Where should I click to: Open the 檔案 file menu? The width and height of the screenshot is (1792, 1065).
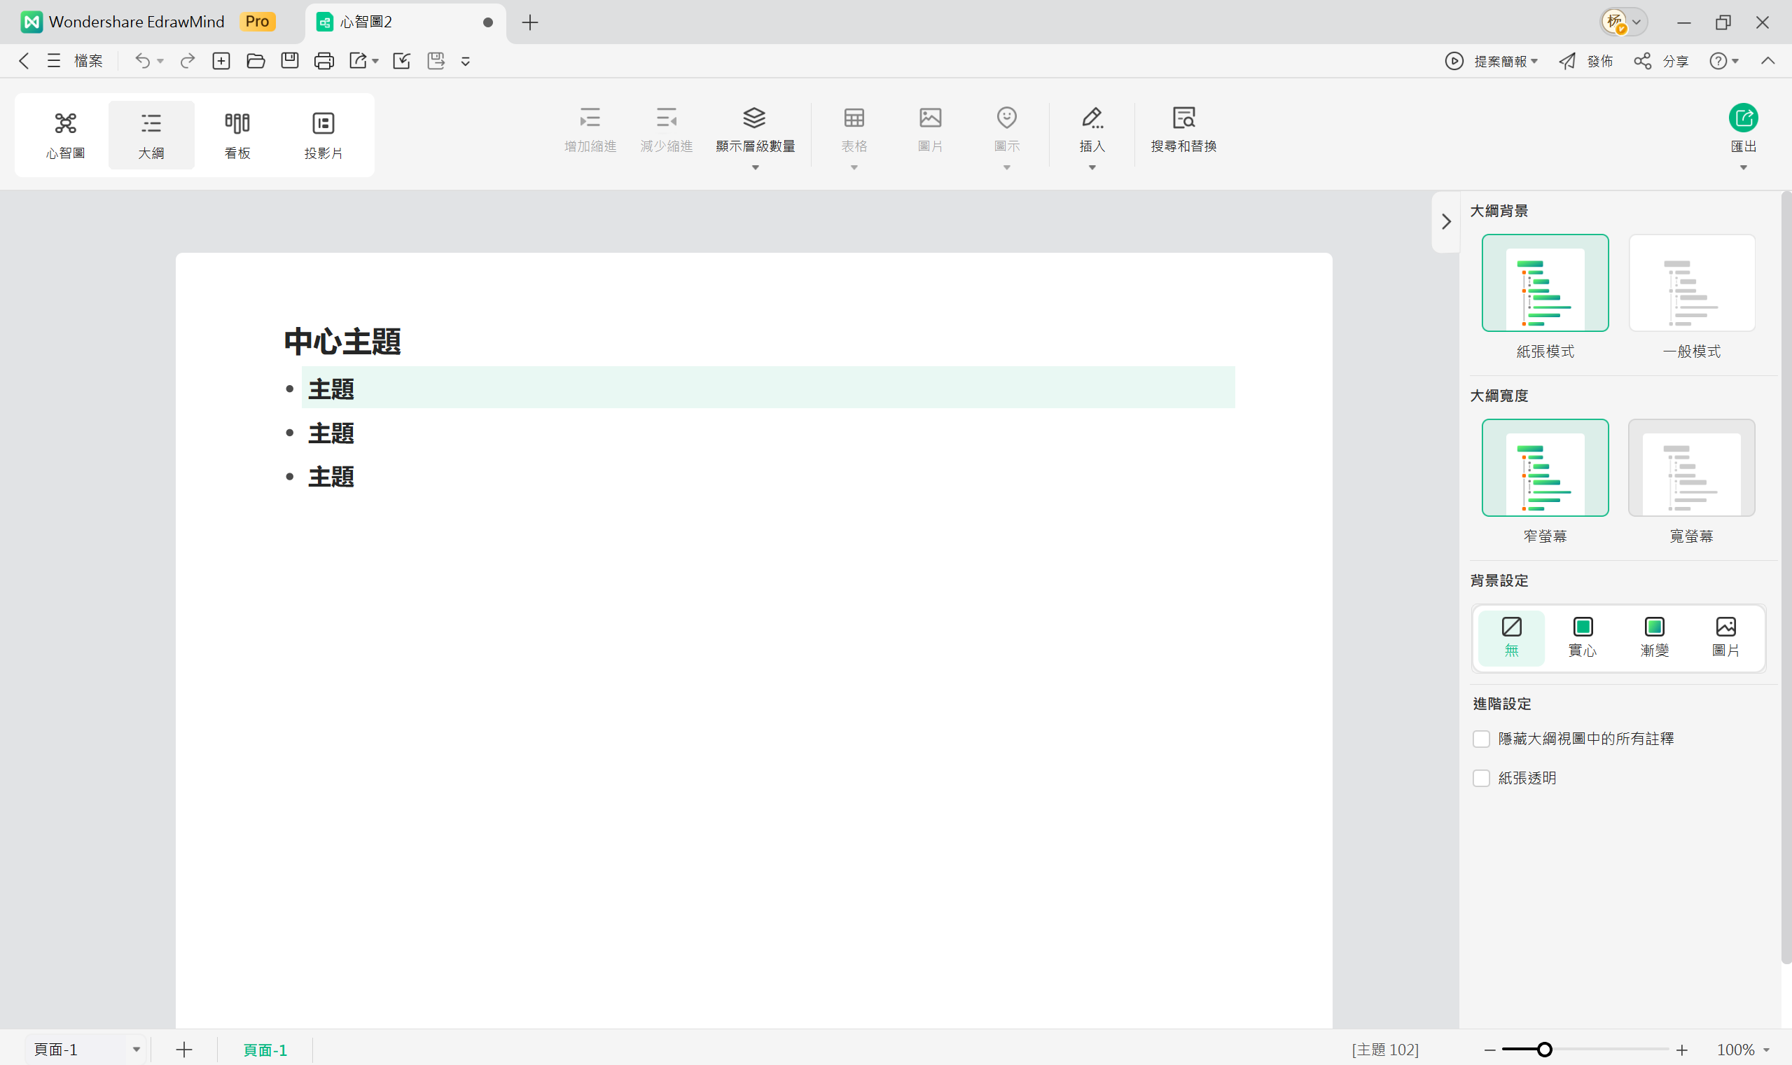(89, 60)
